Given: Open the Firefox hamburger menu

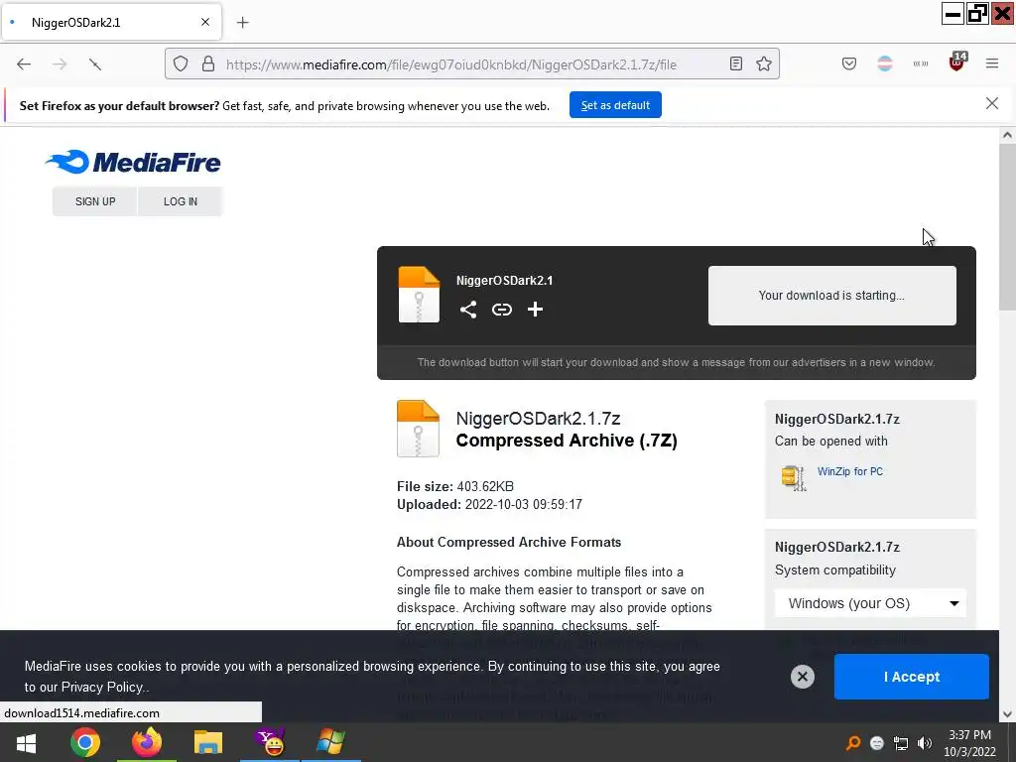Looking at the screenshot, I should [x=992, y=63].
